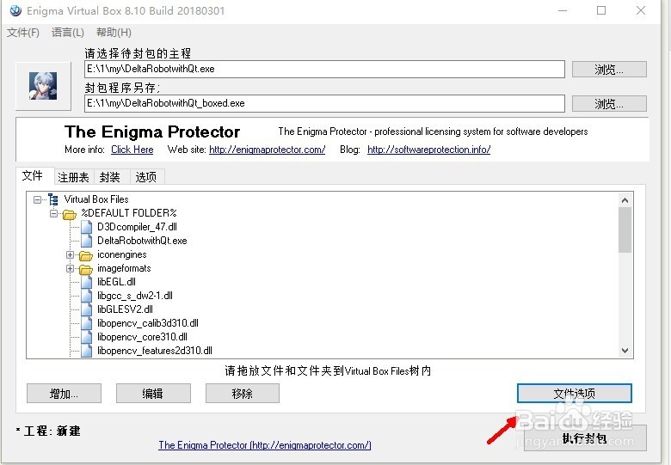Click the D3Dcompiler_47.dll file icon
This screenshot has height=465, width=671.
(86, 227)
